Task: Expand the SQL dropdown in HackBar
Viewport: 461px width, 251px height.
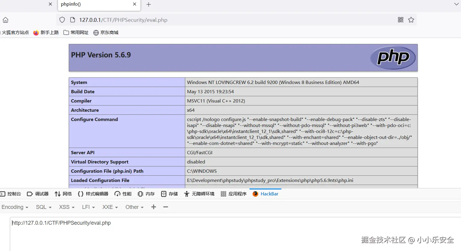Action: coord(44,207)
